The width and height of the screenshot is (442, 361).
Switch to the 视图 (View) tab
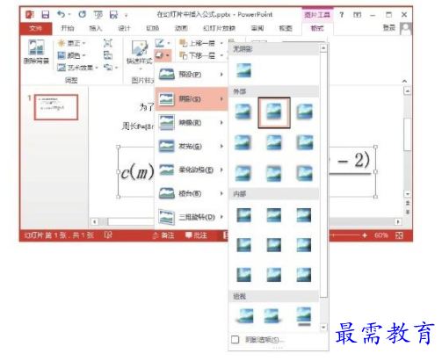286,28
